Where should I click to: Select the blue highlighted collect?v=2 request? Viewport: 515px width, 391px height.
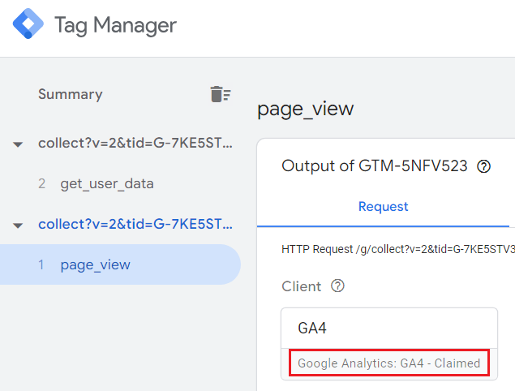[x=135, y=224]
